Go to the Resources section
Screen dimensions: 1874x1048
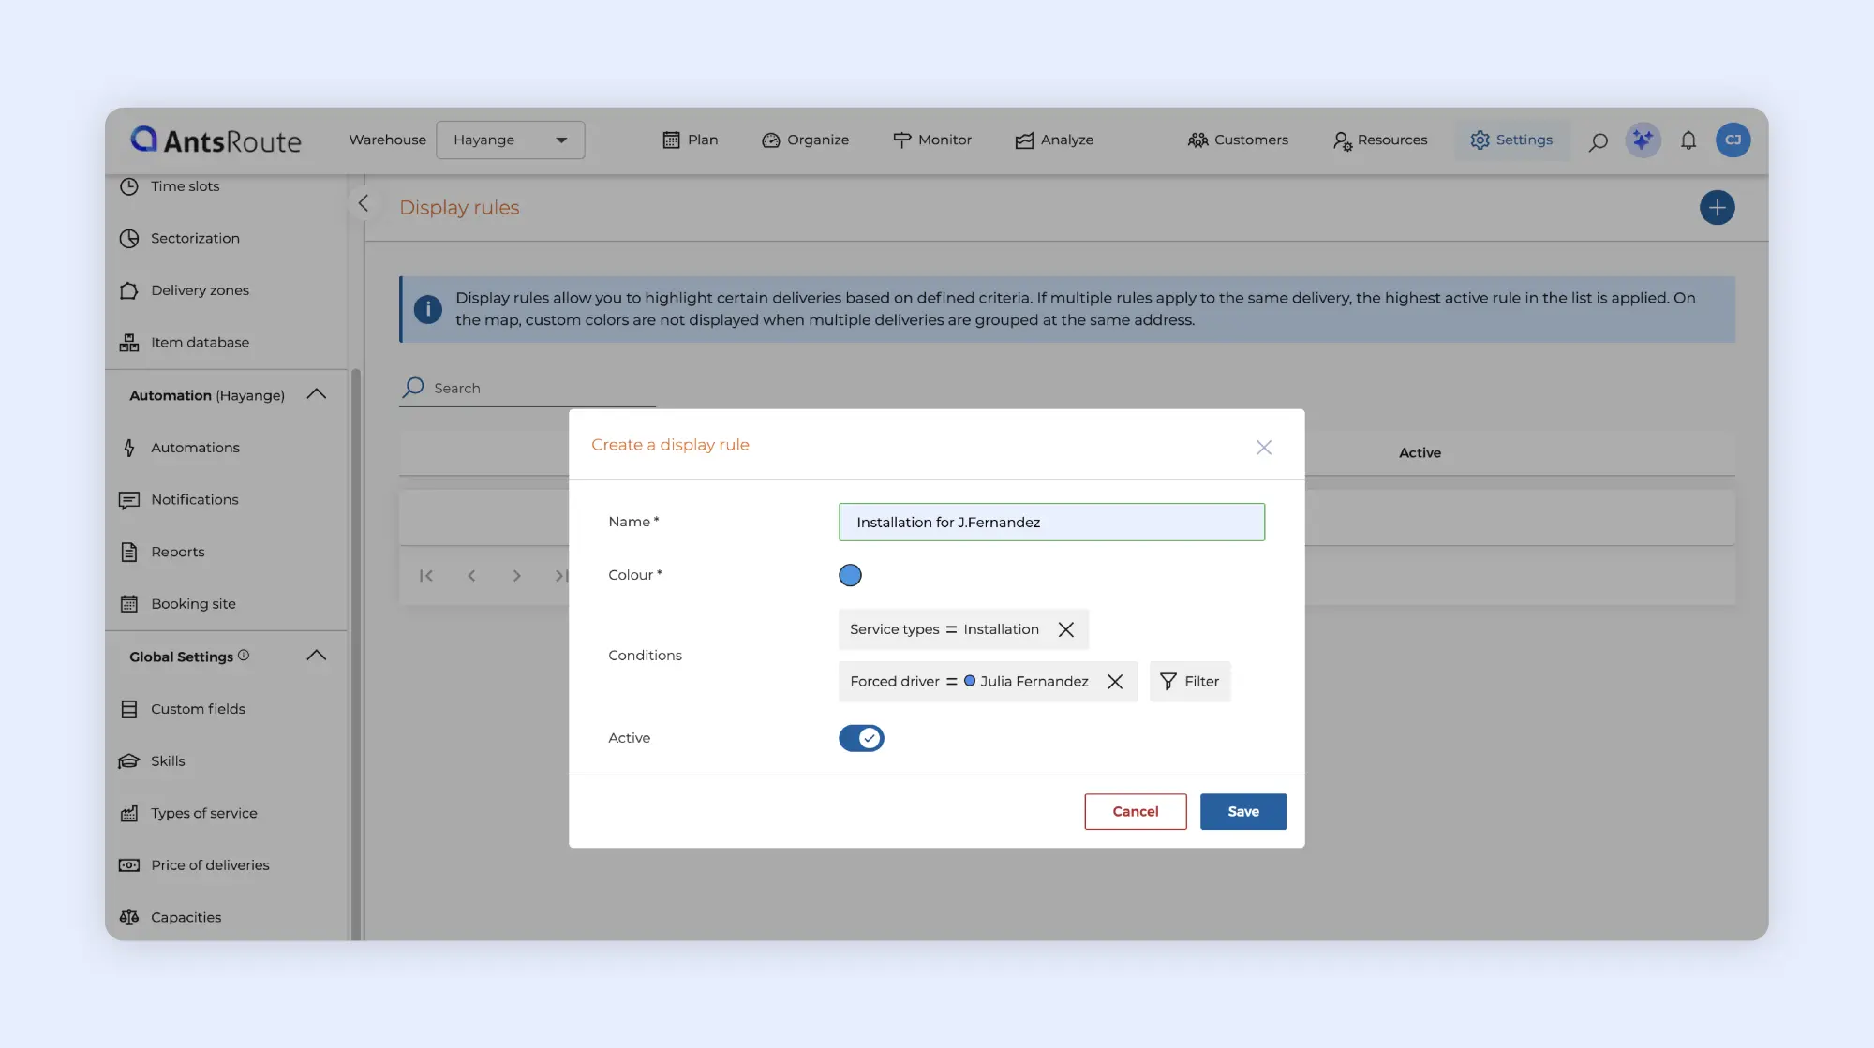[1380, 140]
